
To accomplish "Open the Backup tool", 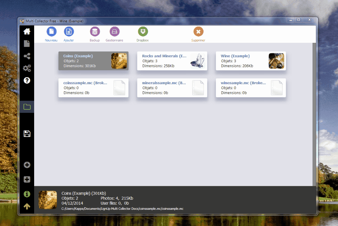I will coord(95,34).
